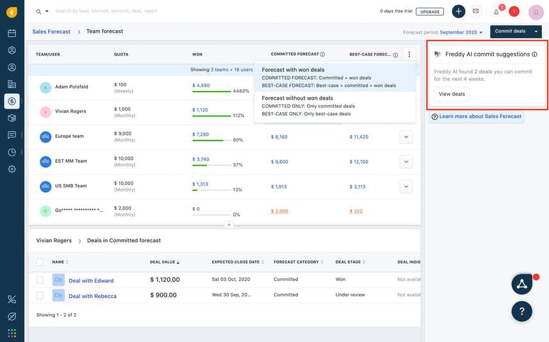Open search filter dropdown arrow

[47, 12]
